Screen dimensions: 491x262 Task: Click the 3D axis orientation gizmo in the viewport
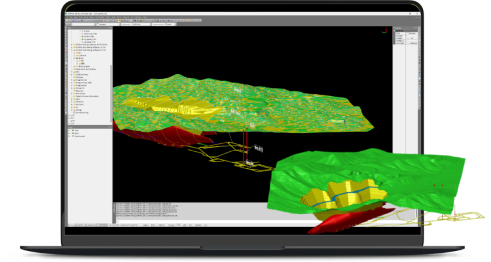pos(384,31)
